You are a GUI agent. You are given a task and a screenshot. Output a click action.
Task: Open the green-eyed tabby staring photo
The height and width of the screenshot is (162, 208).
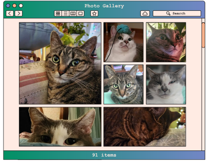click(123, 85)
